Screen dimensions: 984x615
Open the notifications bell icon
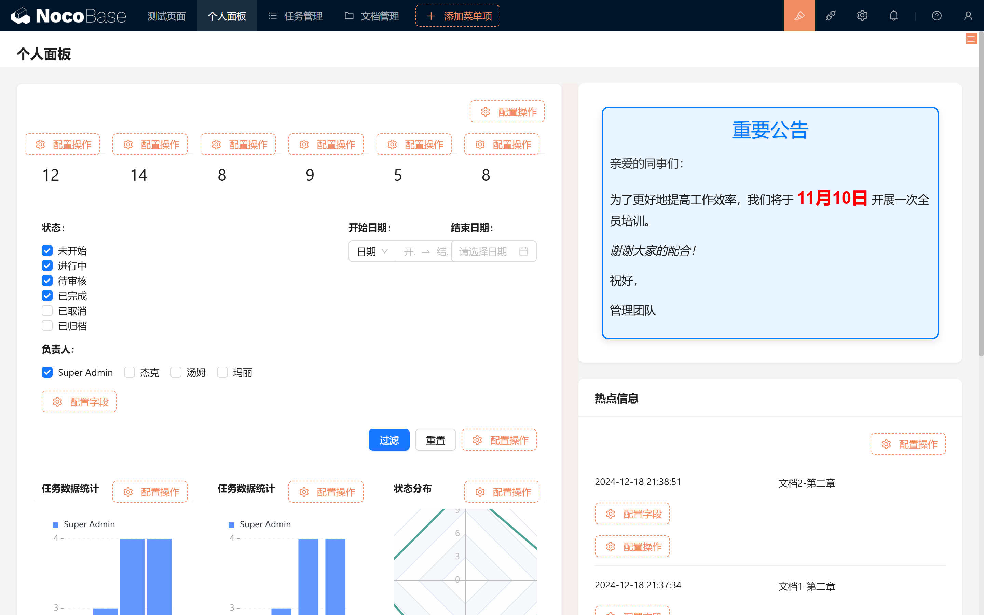tap(893, 16)
